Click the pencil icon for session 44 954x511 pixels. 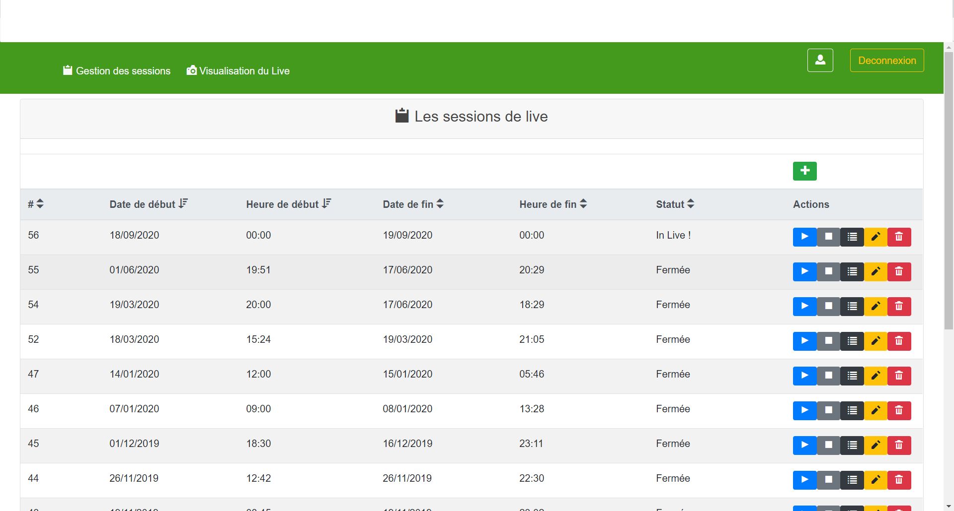click(875, 480)
